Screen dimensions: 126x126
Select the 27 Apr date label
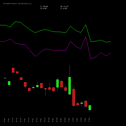(33, 120)
